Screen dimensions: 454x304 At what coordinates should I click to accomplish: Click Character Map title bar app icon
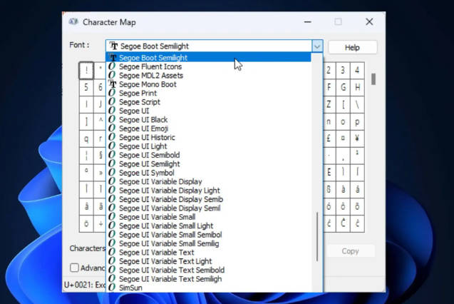73,21
